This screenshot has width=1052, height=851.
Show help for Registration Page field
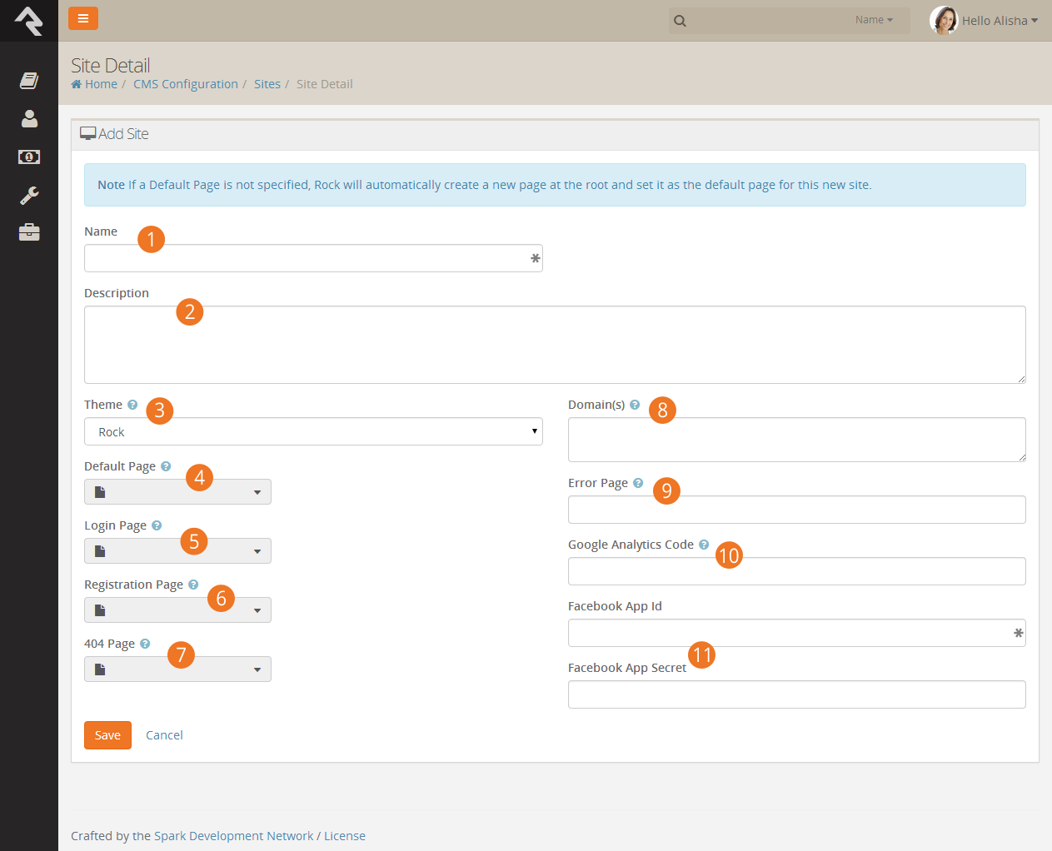point(193,585)
